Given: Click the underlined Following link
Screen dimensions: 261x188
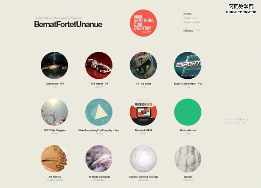Looking at the screenshot, I should click(188, 30).
